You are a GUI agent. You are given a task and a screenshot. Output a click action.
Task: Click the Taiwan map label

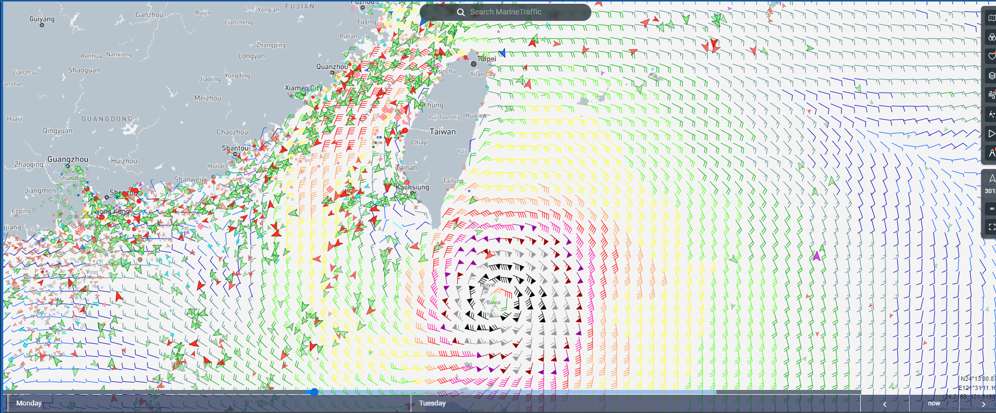tap(443, 131)
